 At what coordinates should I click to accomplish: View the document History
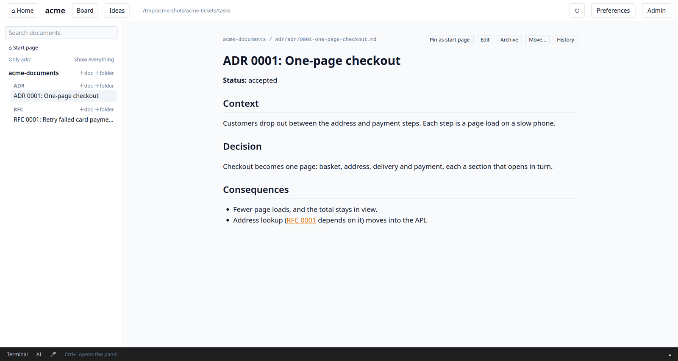pyautogui.click(x=565, y=39)
